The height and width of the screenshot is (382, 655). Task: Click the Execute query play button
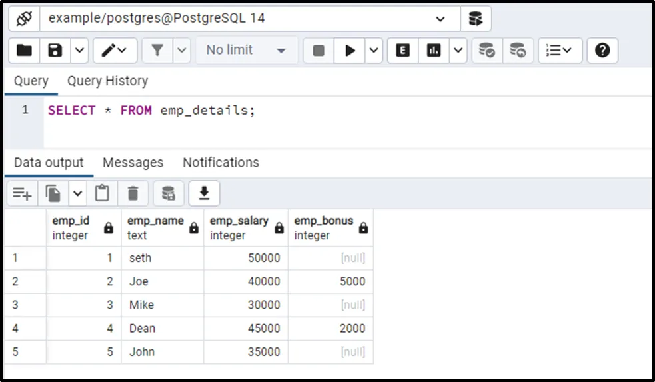coord(349,51)
